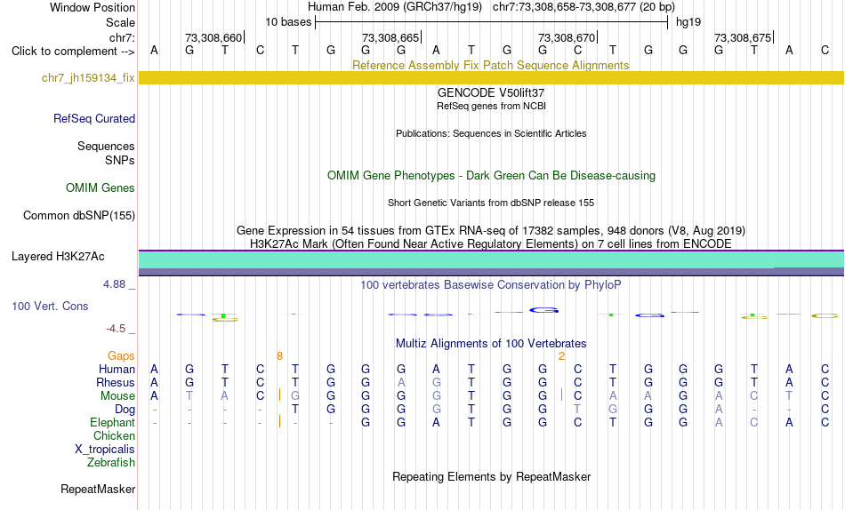The width and height of the screenshot is (845, 510).
Task: Click the RepeatMasker track label
Action: [98, 489]
